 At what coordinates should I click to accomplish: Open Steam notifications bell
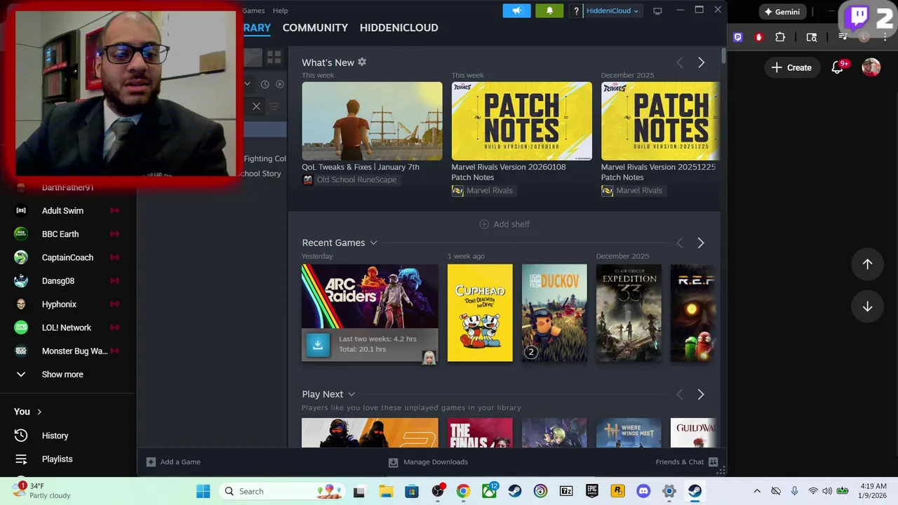[549, 11]
